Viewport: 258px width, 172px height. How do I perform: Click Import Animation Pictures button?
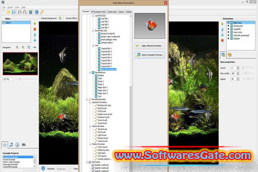(x=150, y=55)
